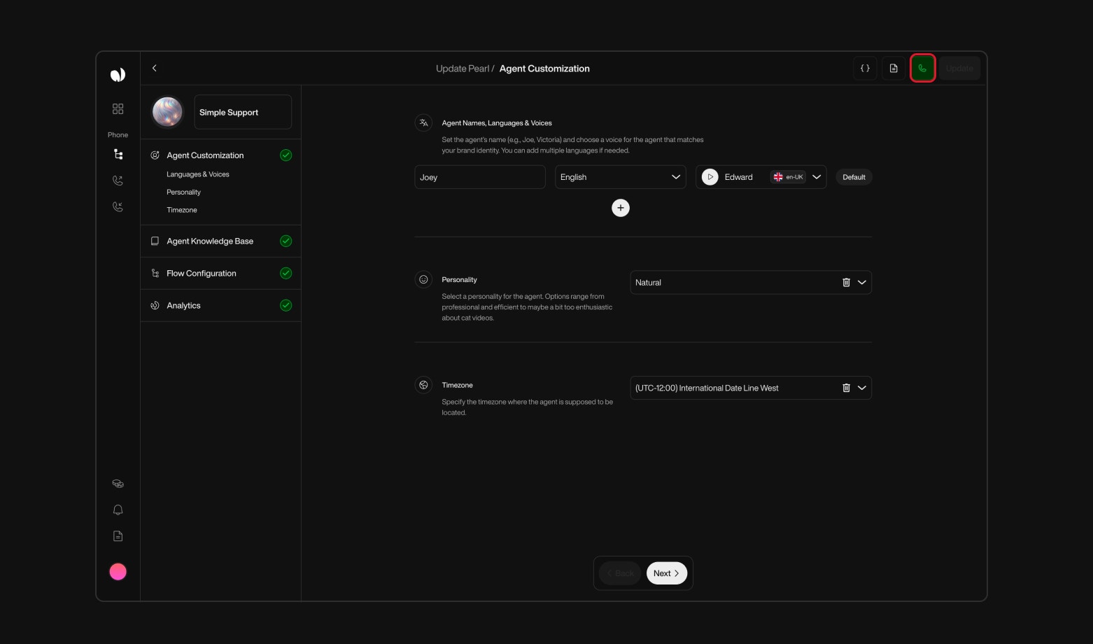
Task: Open the notifications bell icon
Action: [x=118, y=510]
